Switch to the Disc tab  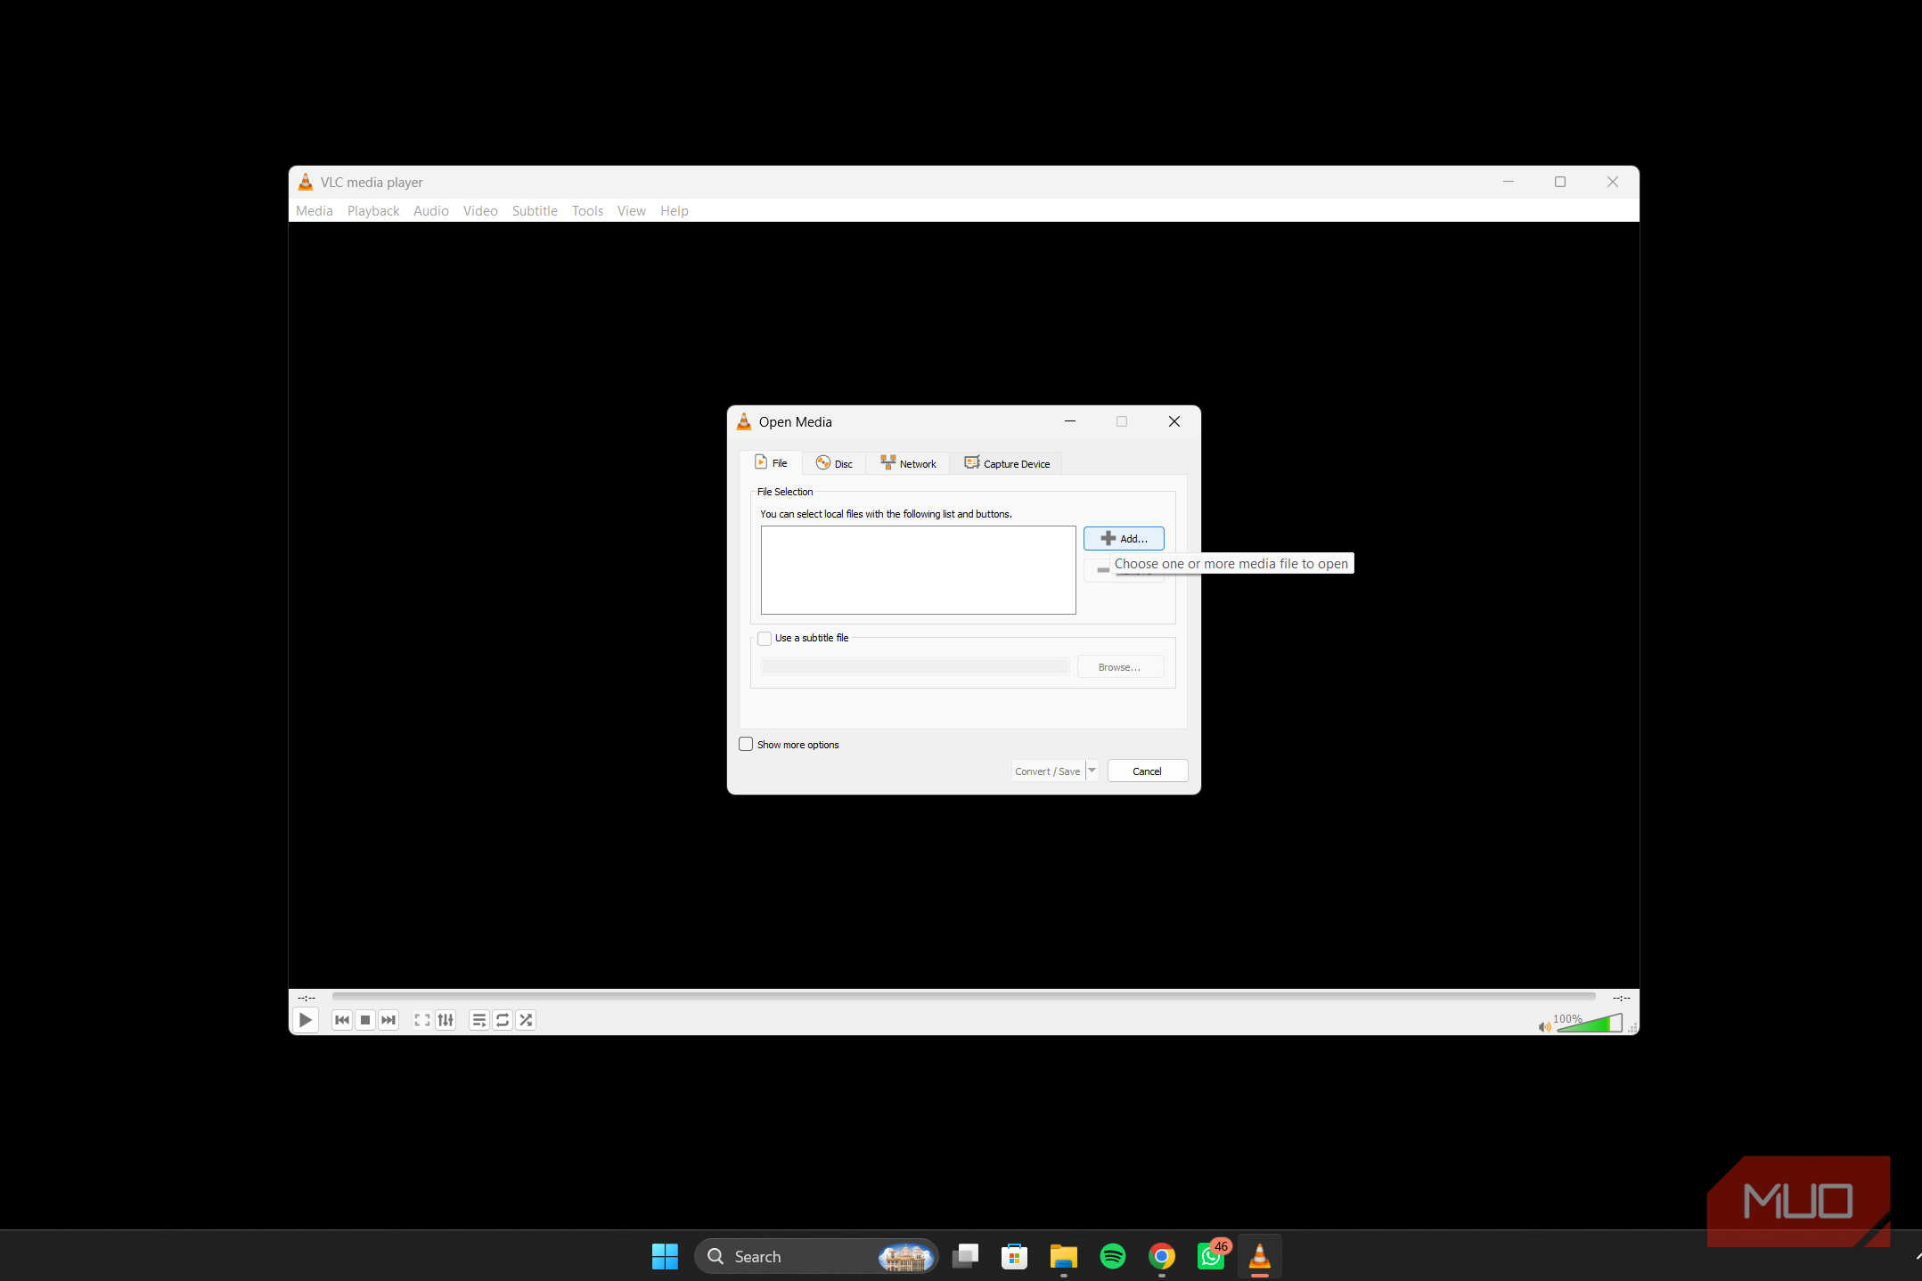pos(834,464)
